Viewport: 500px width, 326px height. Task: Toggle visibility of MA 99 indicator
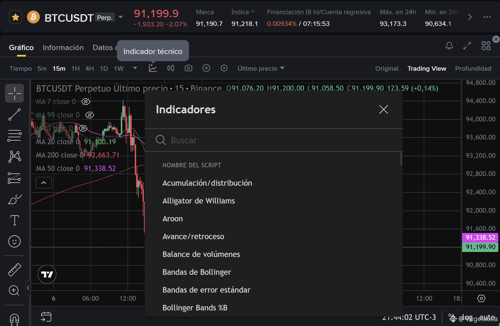[x=89, y=115]
